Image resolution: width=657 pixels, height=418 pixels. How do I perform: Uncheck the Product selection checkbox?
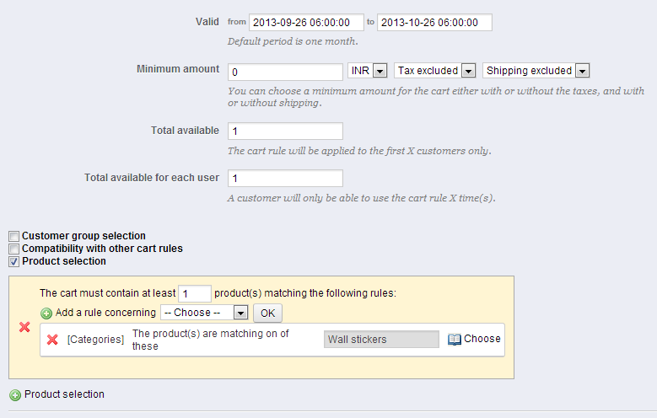click(13, 262)
